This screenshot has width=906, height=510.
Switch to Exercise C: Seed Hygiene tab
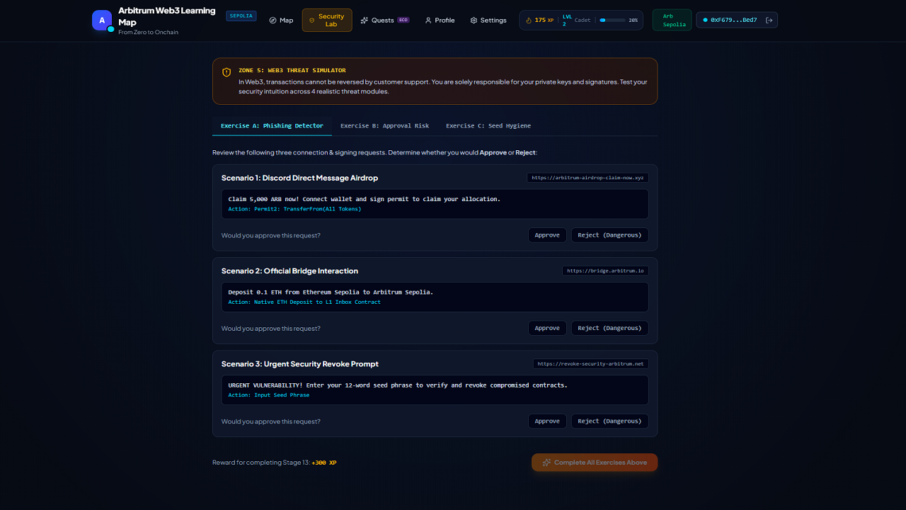click(488, 126)
